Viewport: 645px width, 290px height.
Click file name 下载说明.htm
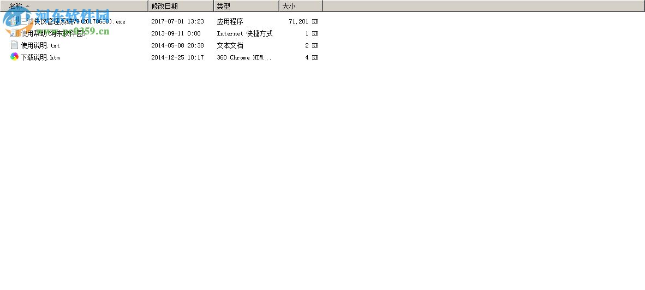(x=40, y=57)
